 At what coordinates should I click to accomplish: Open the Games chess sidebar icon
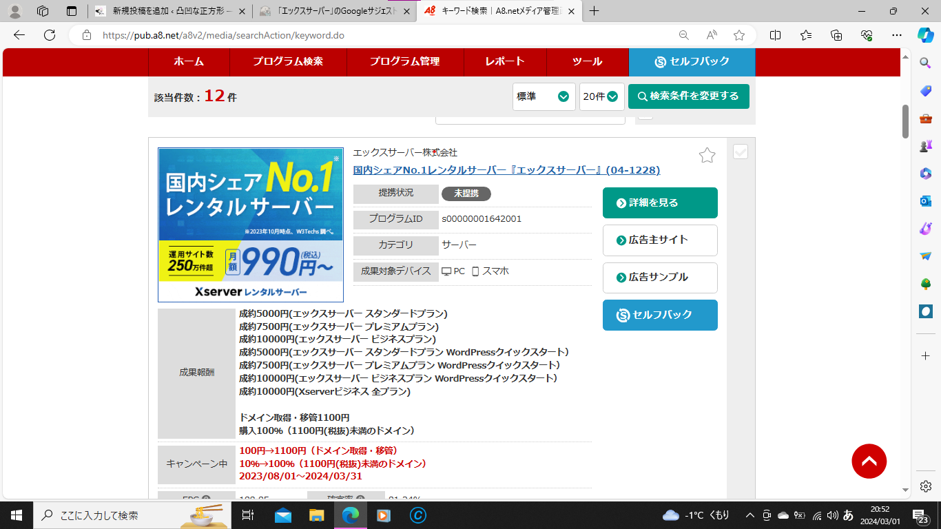(925, 146)
